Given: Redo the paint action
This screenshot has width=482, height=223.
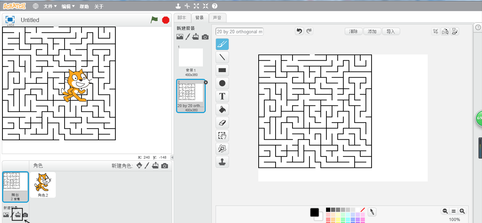Looking at the screenshot, I should click(309, 31).
